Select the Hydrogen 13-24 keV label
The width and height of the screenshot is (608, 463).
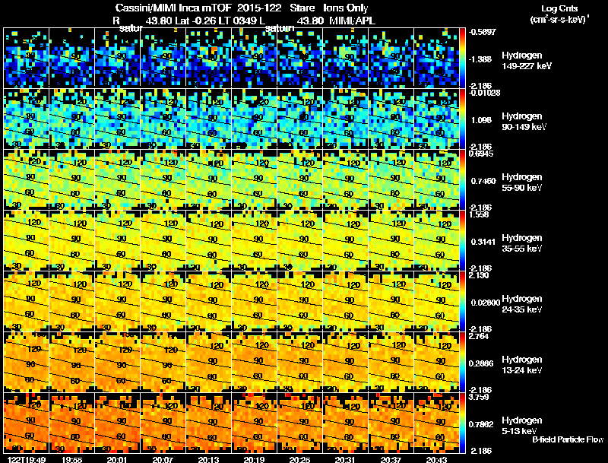522,365
